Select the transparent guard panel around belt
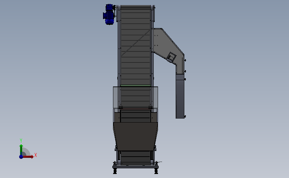Viewport: 289px width, 178px height. point(135,97)
